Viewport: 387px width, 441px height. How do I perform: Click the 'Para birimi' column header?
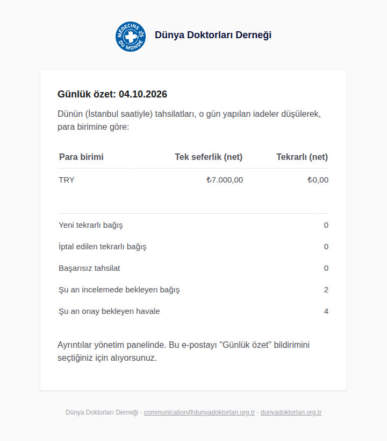point(81,157)
